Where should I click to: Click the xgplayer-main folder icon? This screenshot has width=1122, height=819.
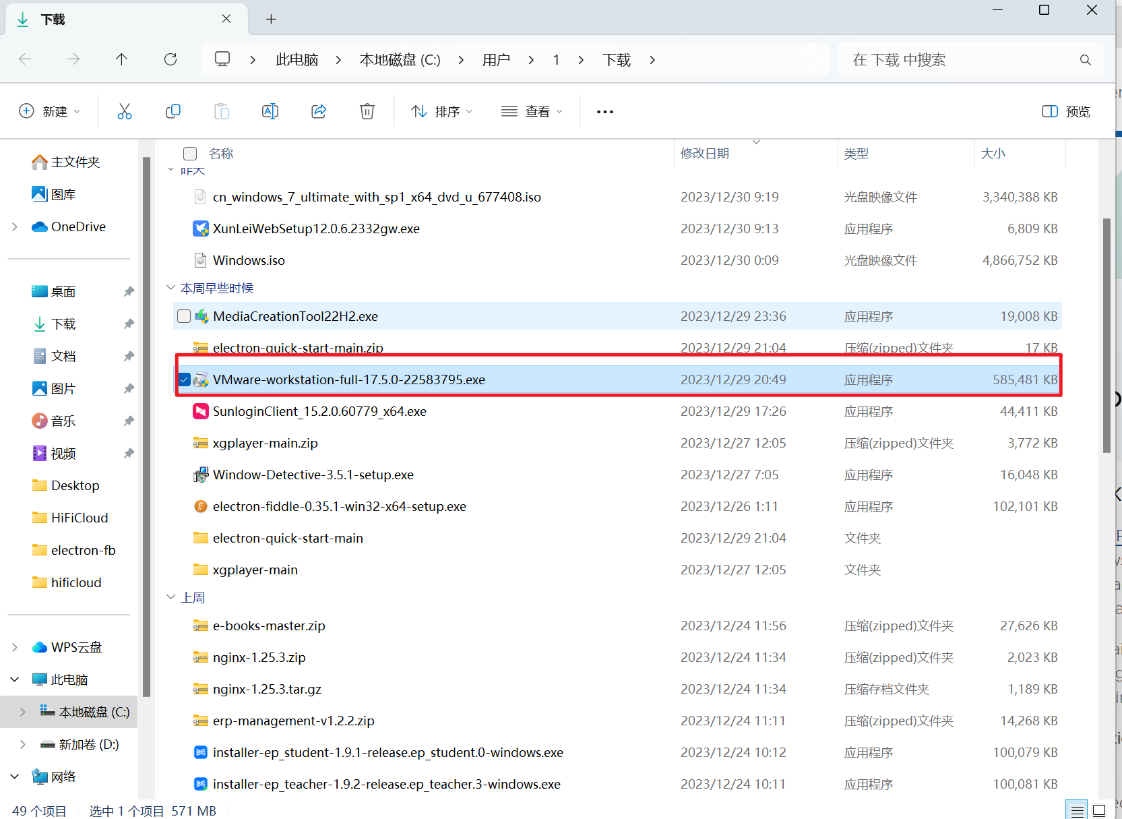click(x=201, y=570)
